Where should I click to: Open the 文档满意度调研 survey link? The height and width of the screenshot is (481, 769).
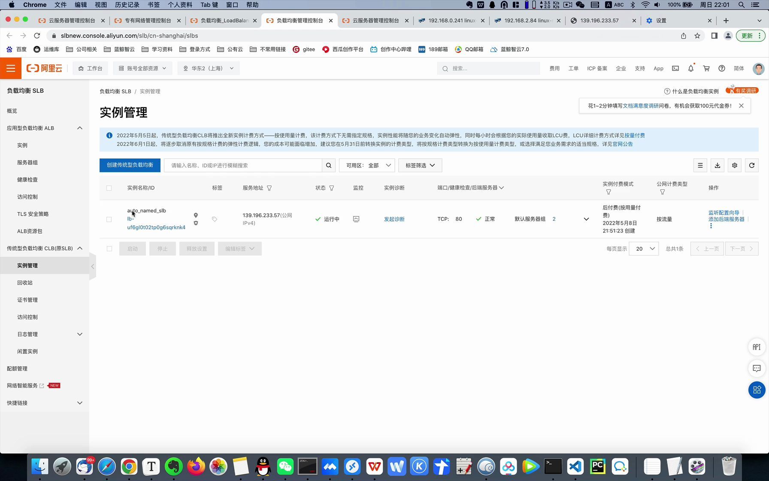(640, 106)
